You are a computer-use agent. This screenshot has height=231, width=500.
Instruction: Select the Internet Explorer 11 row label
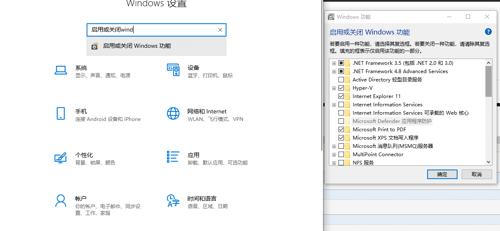(376, 96)
